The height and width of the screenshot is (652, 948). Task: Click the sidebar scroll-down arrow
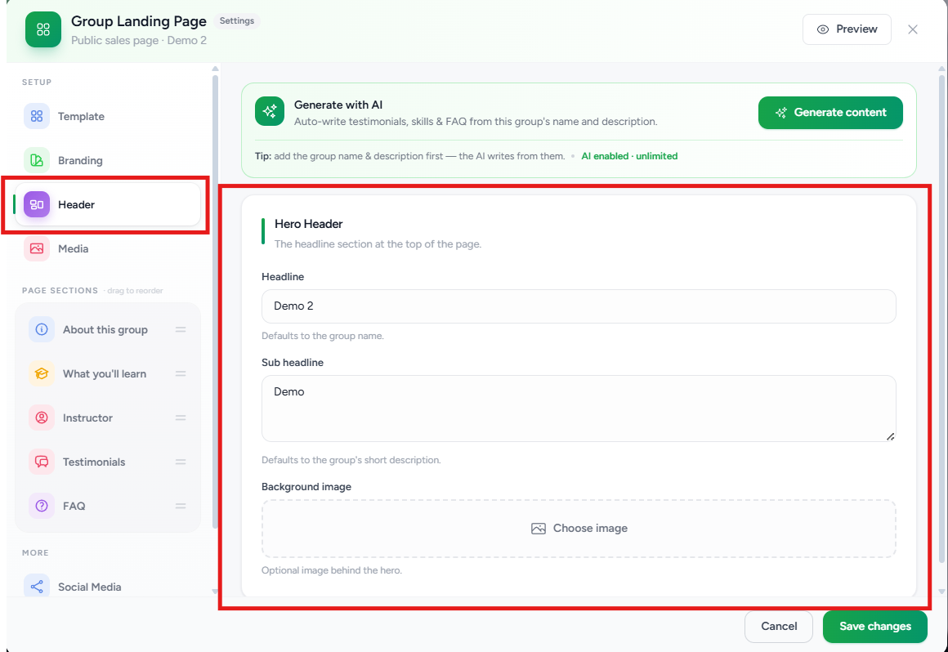pyautogui.click(x=215, y=591)
